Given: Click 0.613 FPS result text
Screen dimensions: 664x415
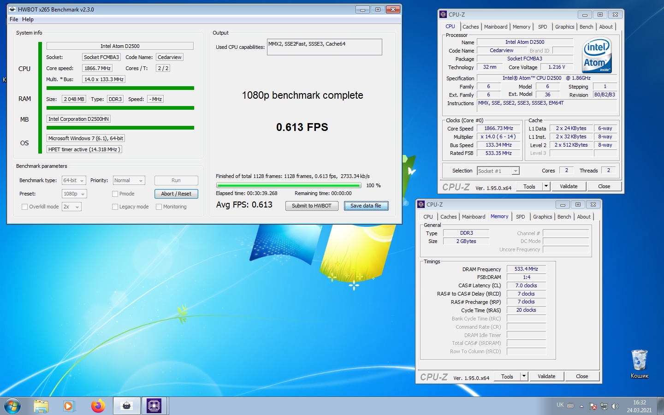Looking at the screenshot, I should (302, 127).
